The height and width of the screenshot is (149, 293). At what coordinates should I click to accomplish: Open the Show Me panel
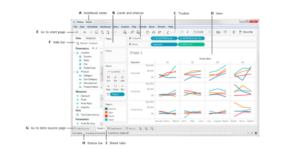[246, 32]
